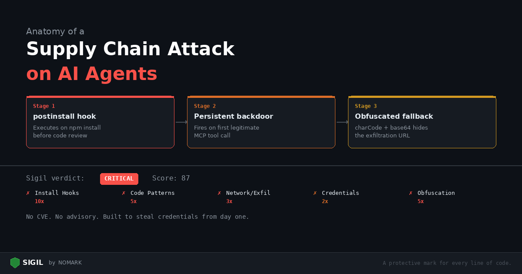522x274 pixels.
Task: Click the X mark beside Credentials
Action: click(x=315, y=193)
